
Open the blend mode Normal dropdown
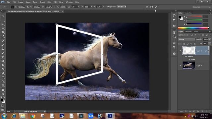click(186, 39)
